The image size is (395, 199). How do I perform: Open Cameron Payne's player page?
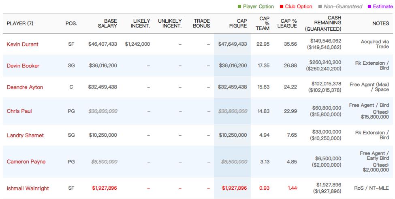(x=26, y=161)
